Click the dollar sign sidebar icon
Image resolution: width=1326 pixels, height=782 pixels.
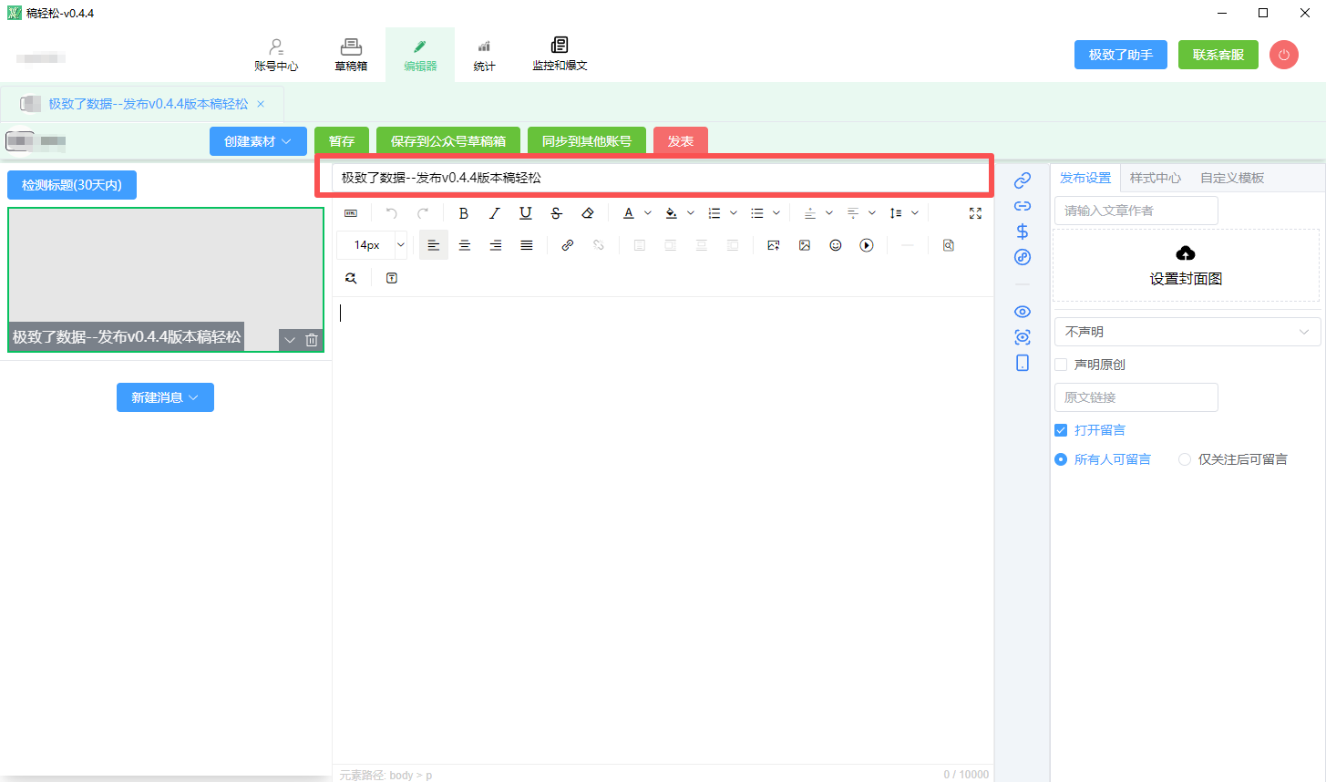(1023, 232)
